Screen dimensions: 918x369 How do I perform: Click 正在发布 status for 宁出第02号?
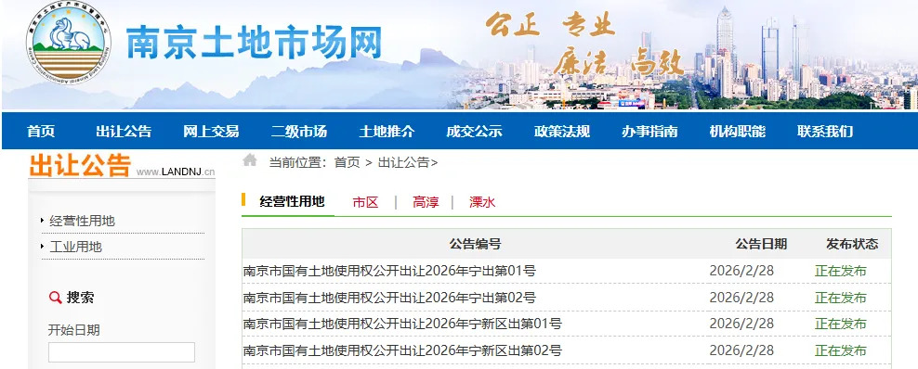pos(841,298)
